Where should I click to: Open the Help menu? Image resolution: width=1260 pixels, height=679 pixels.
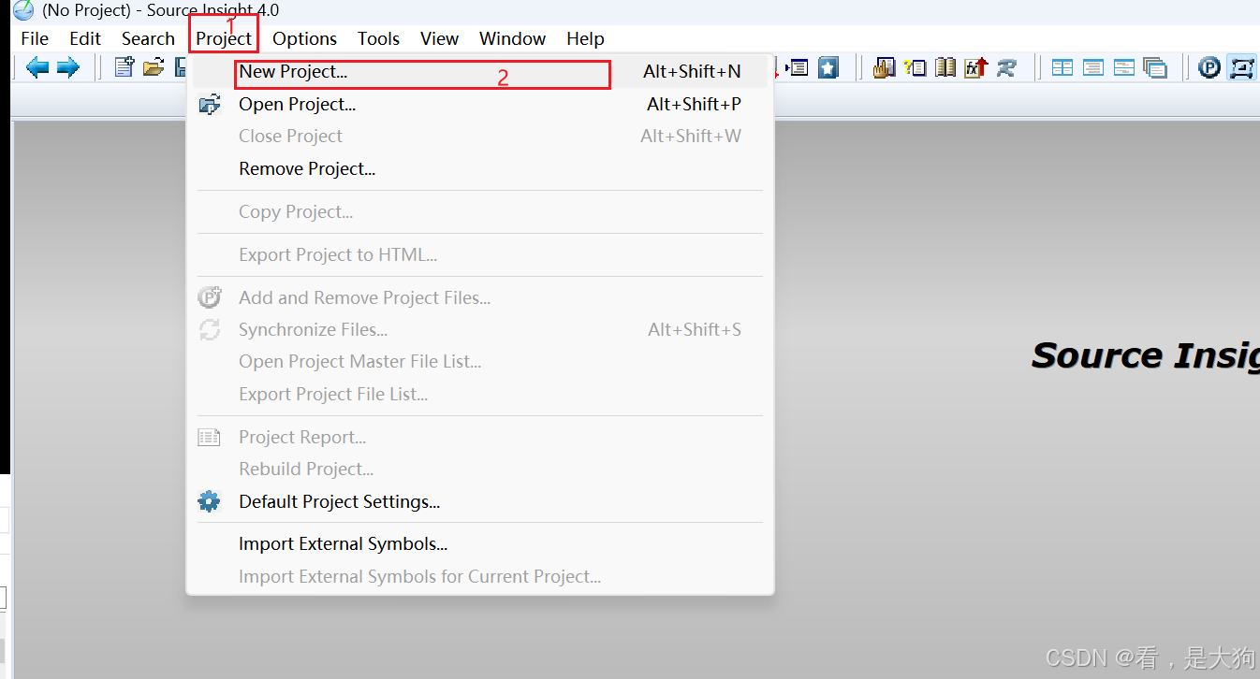point(585,38)
